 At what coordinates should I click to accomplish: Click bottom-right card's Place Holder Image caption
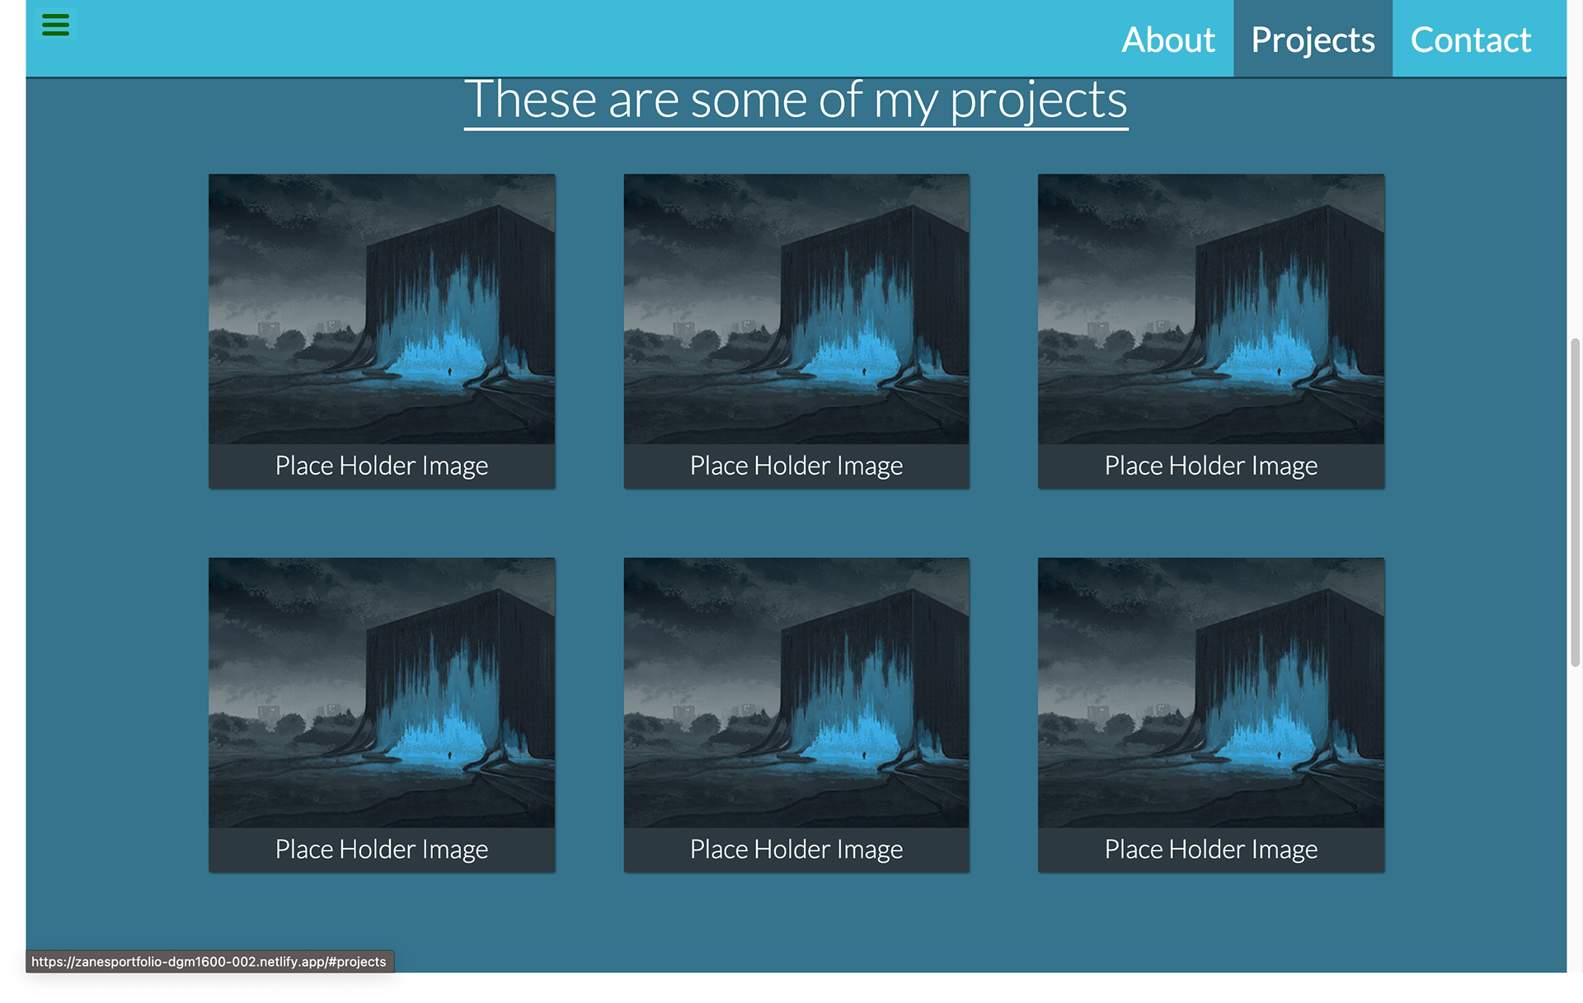click(x=1211, y=850)
